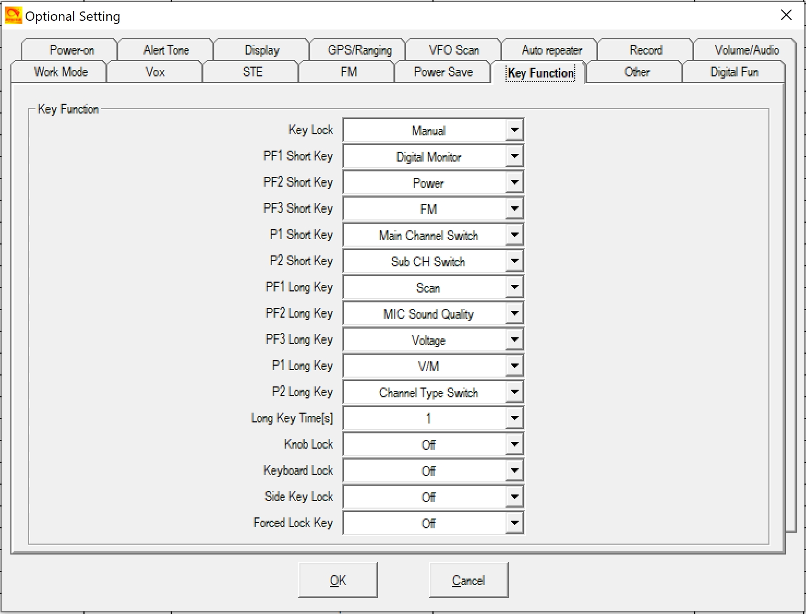806x614 pixels.
Task: Select the Work Mode tab
Action: tap(61, 72)
